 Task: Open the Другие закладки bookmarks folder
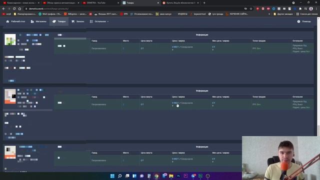283,14
